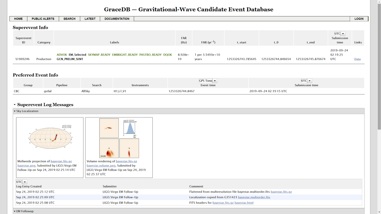Open bayestar.fits.gz link in Flattened comment row
Screen dimensions: 381x214
click(281, 192)
